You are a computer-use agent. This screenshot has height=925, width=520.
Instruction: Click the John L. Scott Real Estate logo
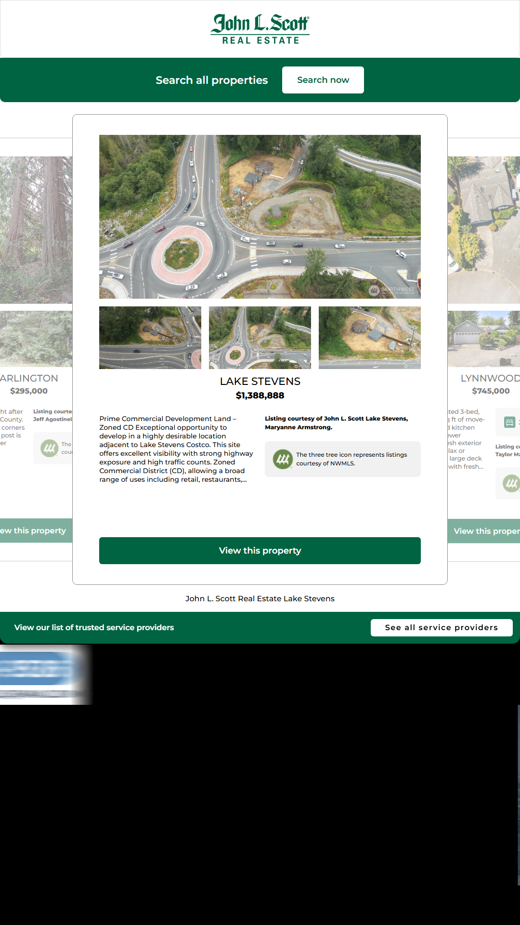click(x=260, y=29)
